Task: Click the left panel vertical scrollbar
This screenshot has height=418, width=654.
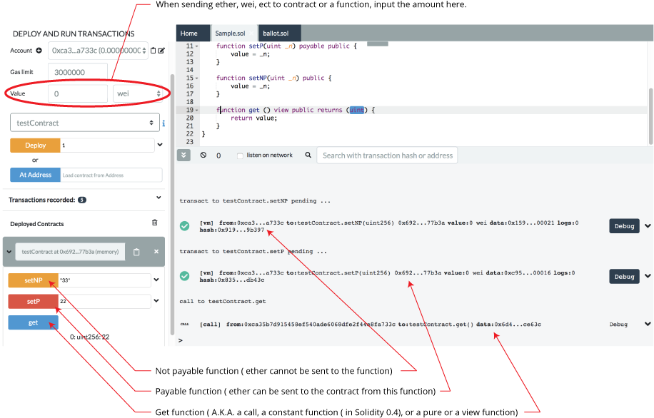Action: (172, 204)
